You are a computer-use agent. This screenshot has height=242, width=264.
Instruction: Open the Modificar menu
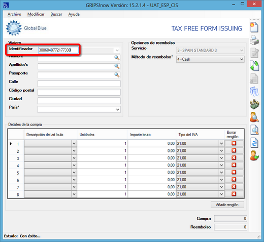click(36, 14)
